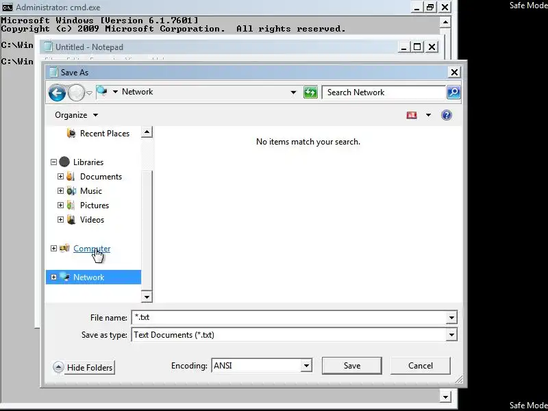Click the Videos library icon
This screenshot has height=411, width=548.
[x=71, y=219]
